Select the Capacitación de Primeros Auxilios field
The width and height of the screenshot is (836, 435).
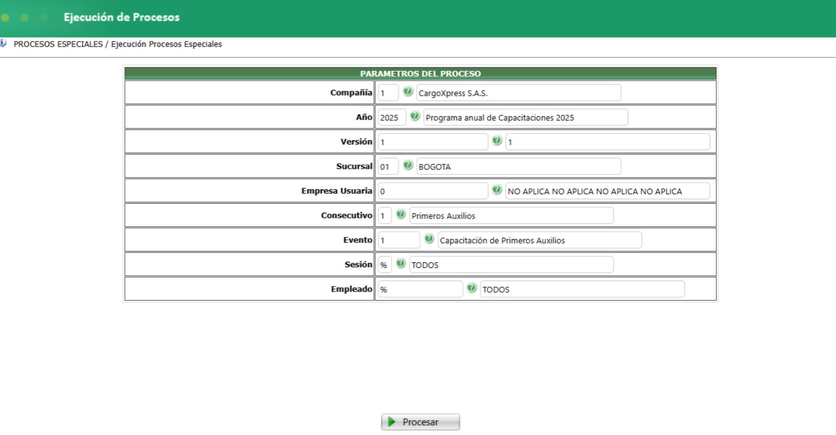pyautogui.click(x=540, y=240)
